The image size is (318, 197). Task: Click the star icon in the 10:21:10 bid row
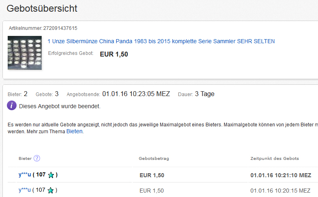pos(51,175)
